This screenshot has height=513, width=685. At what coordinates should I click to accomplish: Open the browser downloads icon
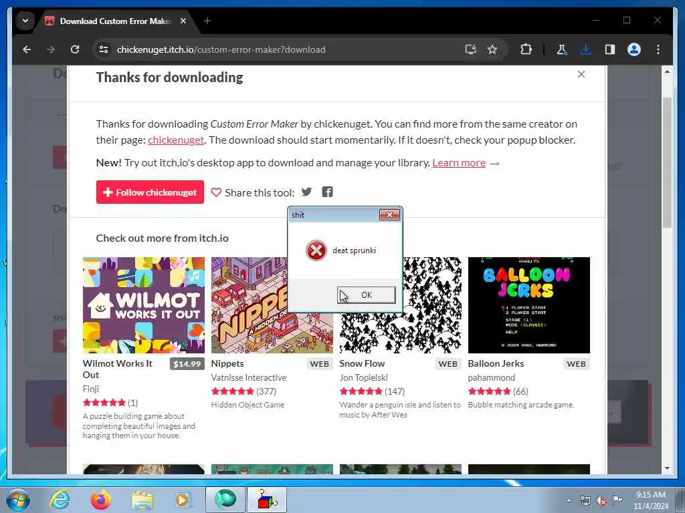pos(586,49)
